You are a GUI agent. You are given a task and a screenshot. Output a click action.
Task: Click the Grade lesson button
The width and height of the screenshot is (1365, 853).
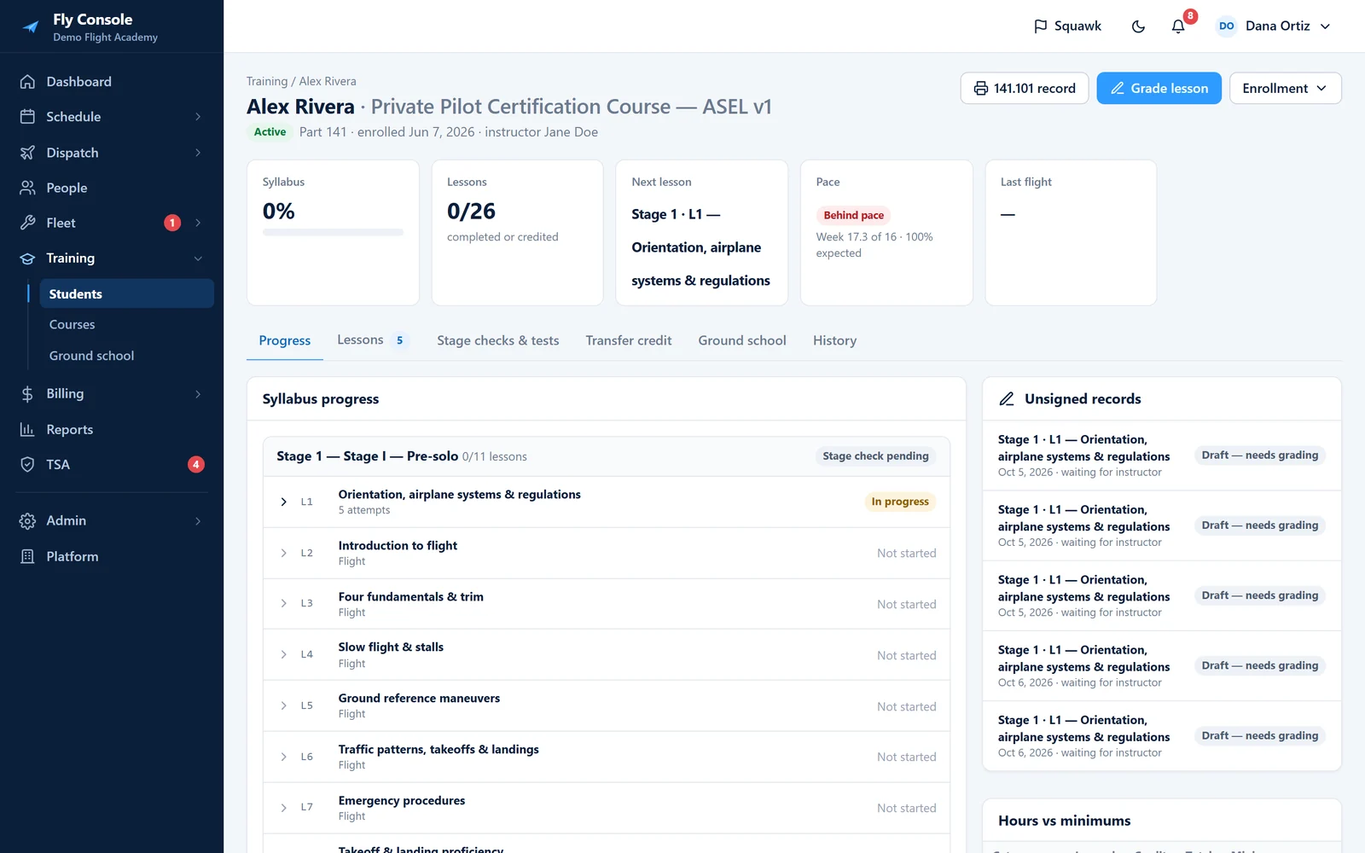pyautogui.click(x=1159, y=89)
